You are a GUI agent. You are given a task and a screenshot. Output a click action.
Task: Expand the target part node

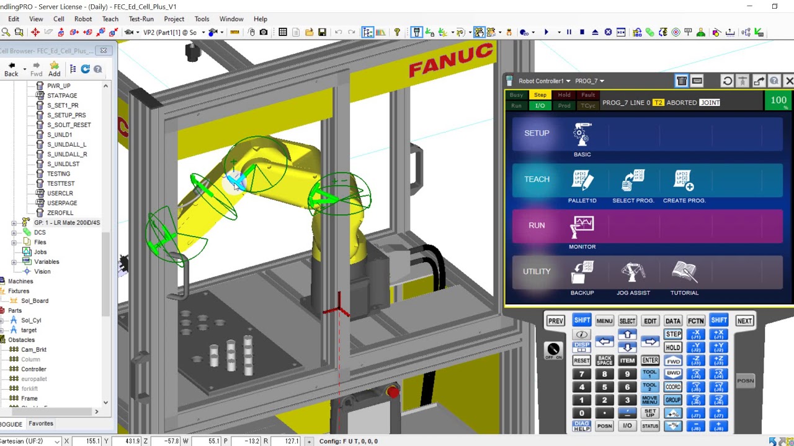point(2,331)
